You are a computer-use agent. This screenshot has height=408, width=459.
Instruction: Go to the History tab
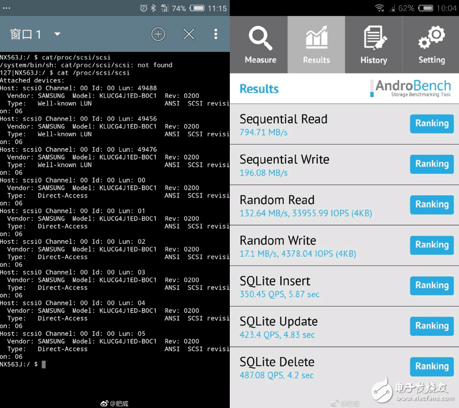(x=373, y=44)
